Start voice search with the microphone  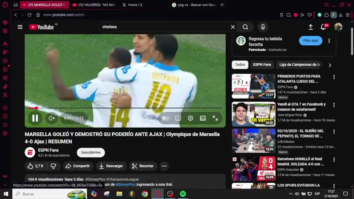pos(263,27)
